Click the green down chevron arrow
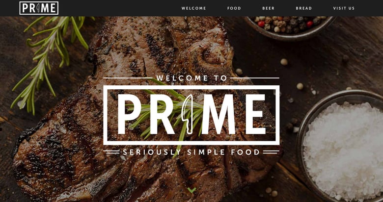Viewport: 383px width, 202px height. pyautogui.click(x=191, y=190)
